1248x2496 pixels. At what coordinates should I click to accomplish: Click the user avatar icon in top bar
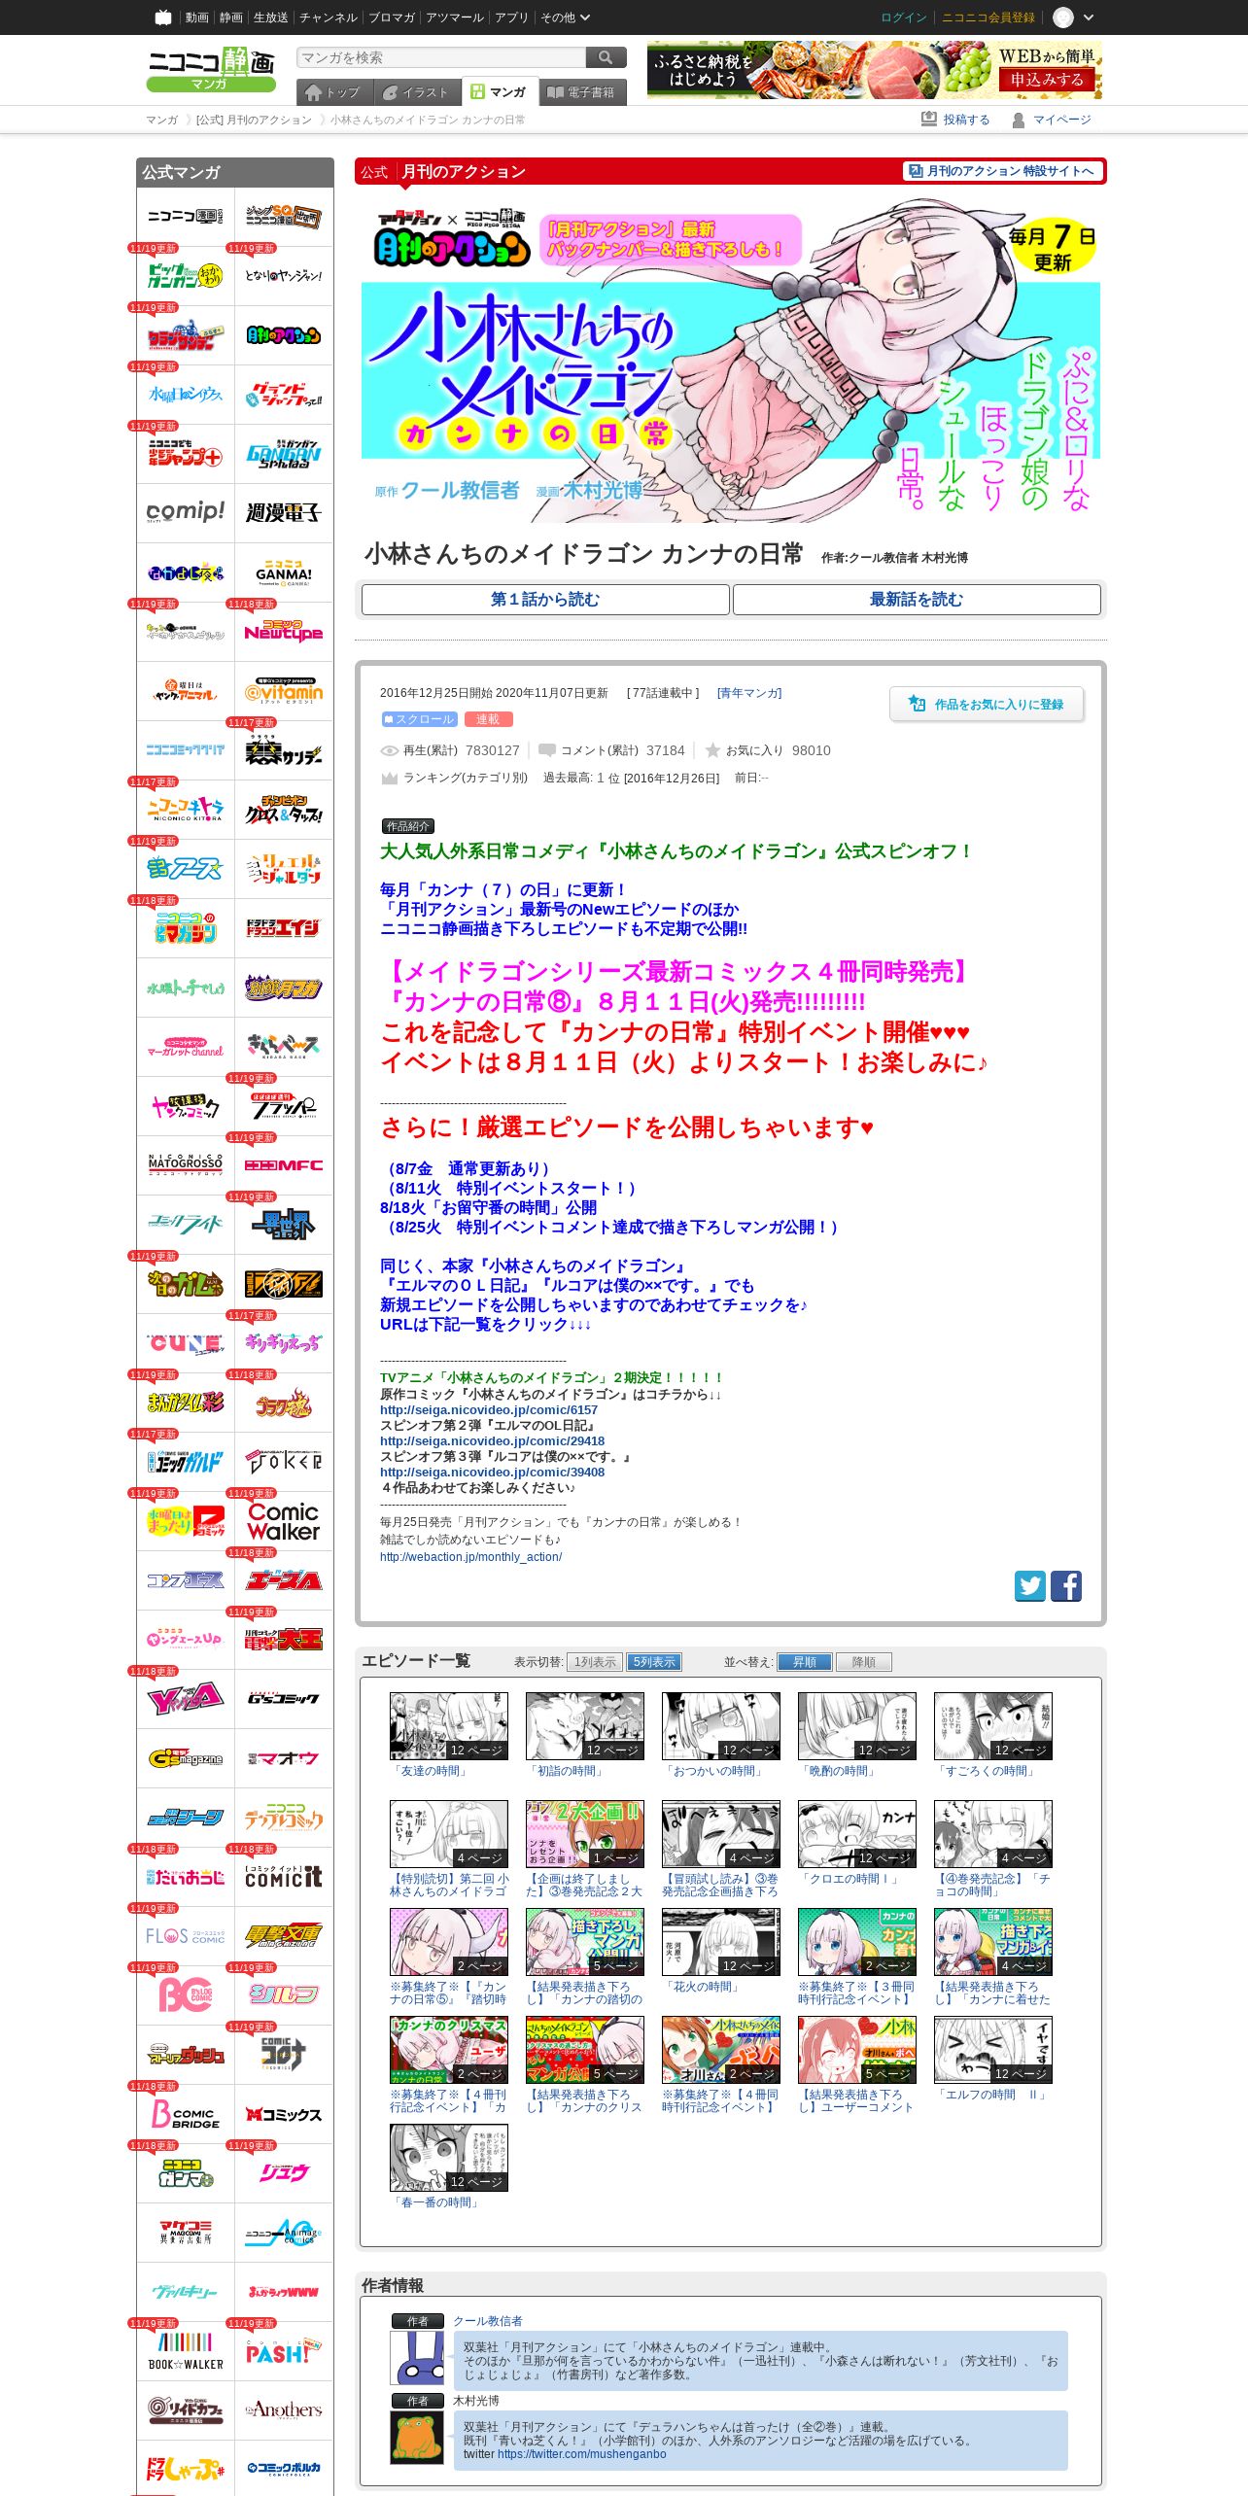tap(1063, 17)
